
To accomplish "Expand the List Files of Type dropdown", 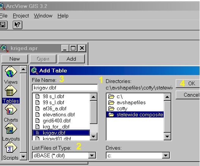I will click(x=92, y=155).
